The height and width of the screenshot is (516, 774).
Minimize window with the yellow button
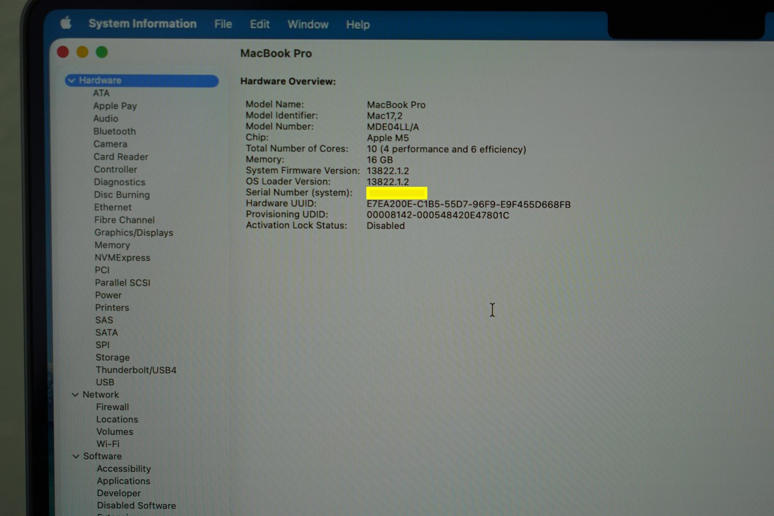[82, 52]
